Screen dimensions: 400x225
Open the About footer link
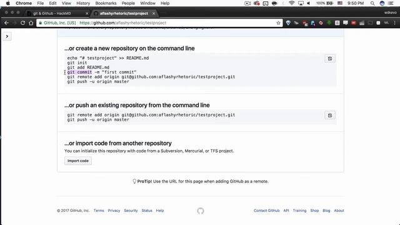pyautogui.click(x=339, y=211)
